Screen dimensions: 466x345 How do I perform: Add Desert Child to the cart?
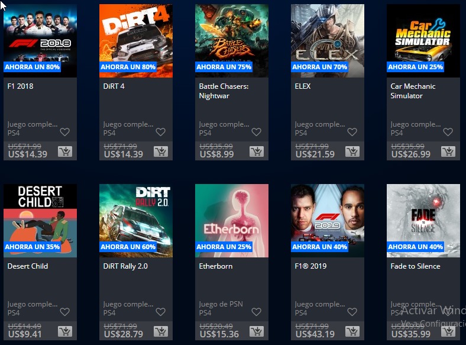[x=65, y=331]
